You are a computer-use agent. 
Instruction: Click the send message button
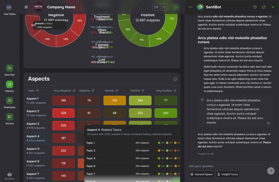point(271,171)
